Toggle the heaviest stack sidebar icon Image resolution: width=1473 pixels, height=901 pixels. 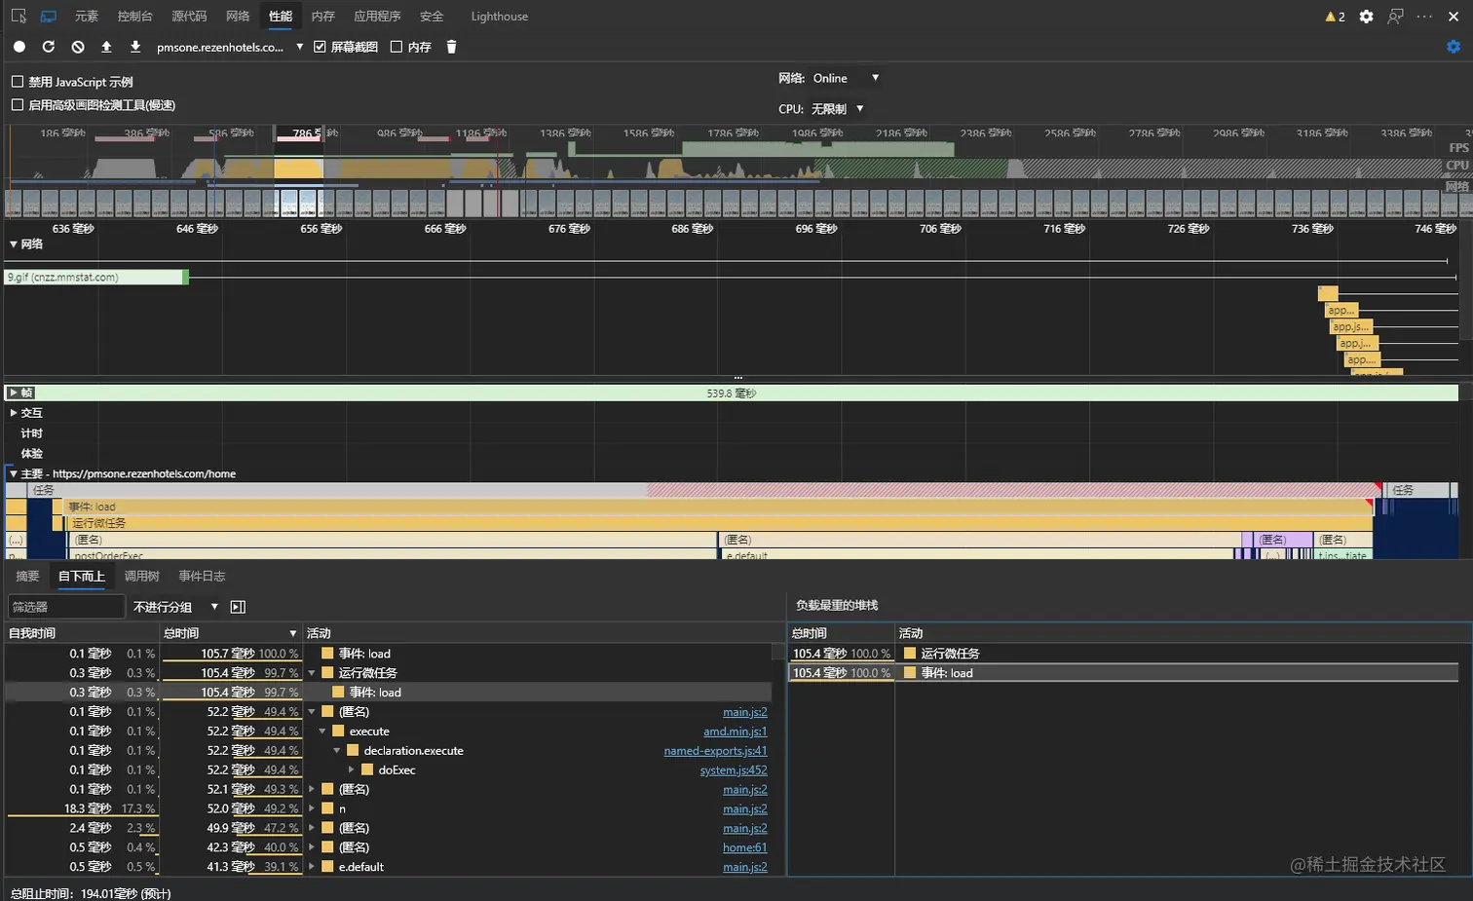238,607
